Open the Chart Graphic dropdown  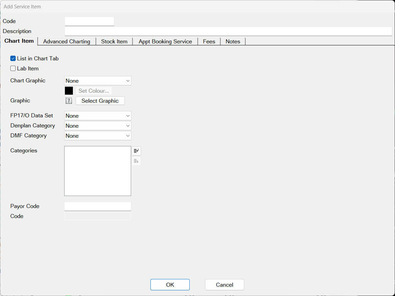tap(98, 81)
